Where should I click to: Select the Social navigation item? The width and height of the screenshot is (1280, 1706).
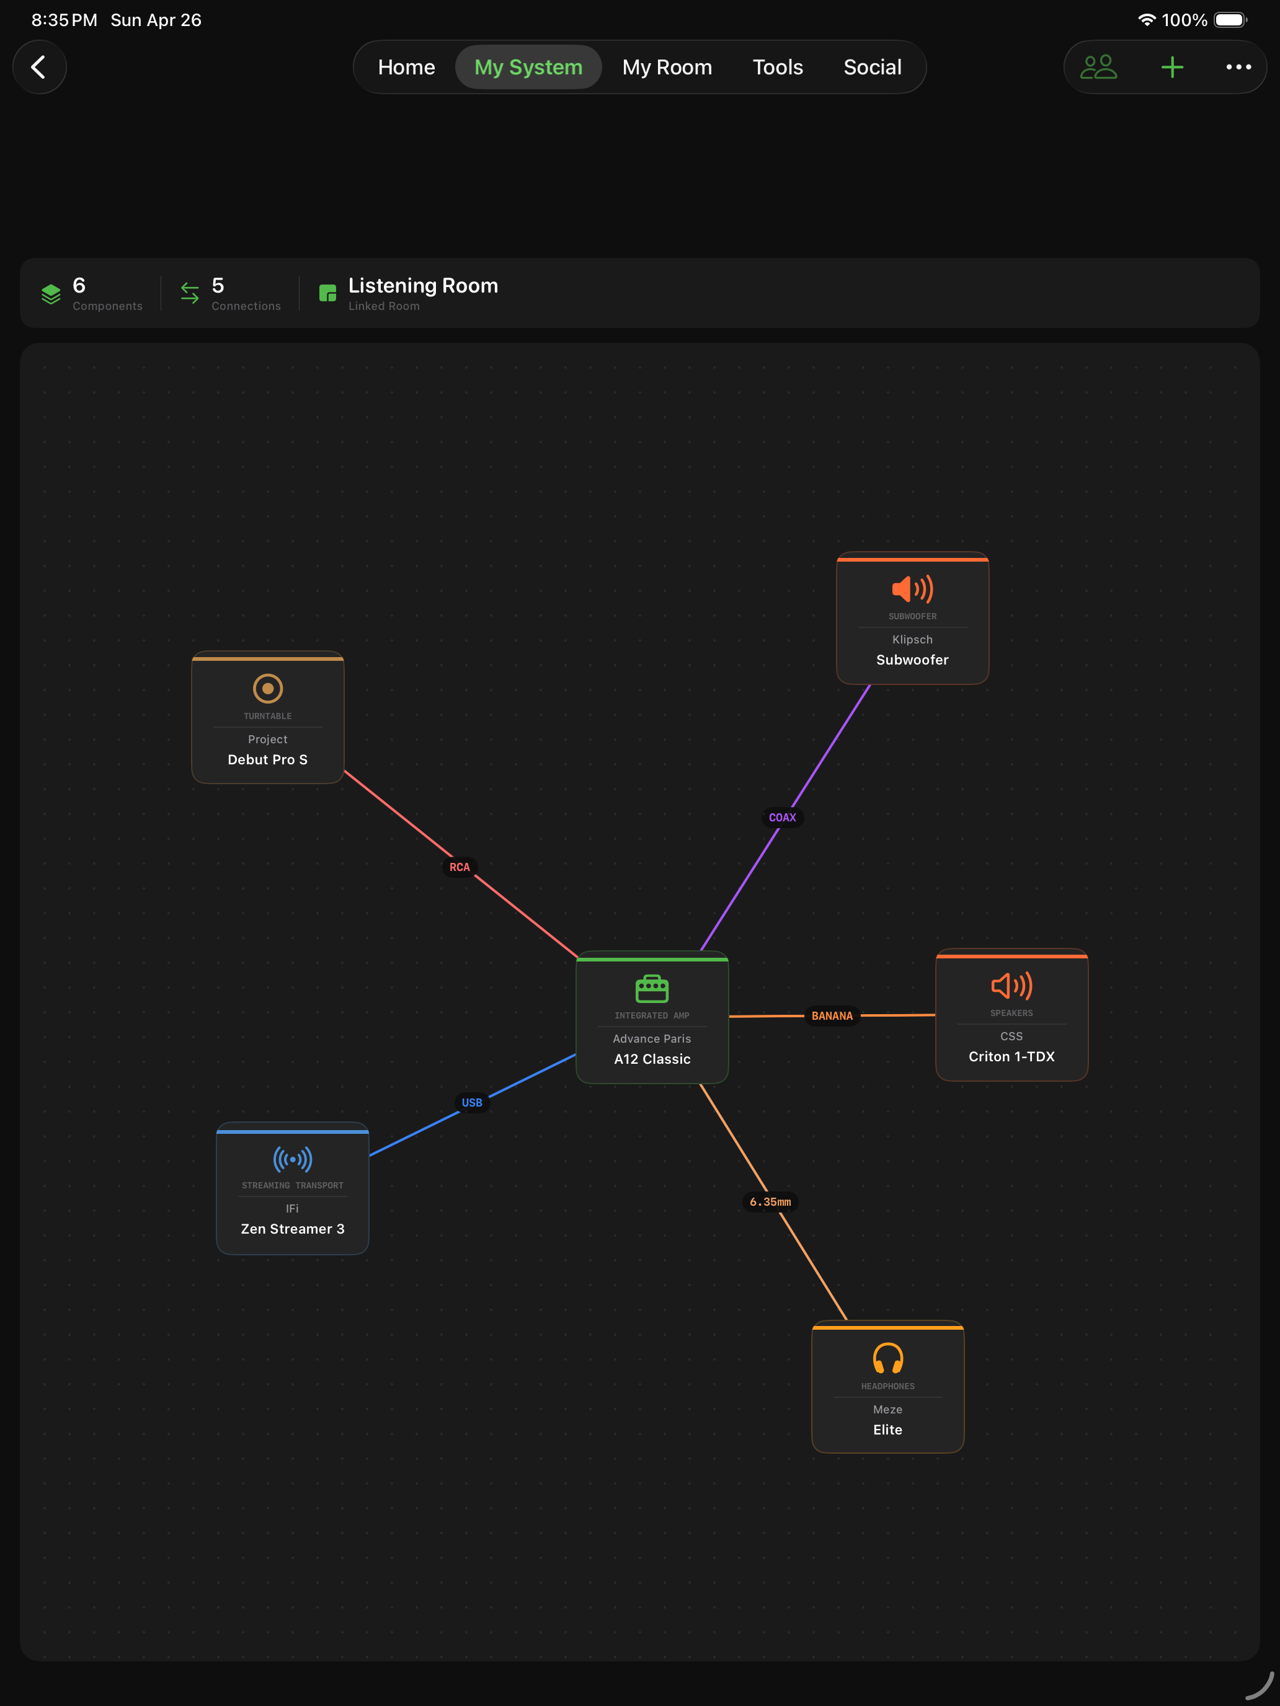872,66
